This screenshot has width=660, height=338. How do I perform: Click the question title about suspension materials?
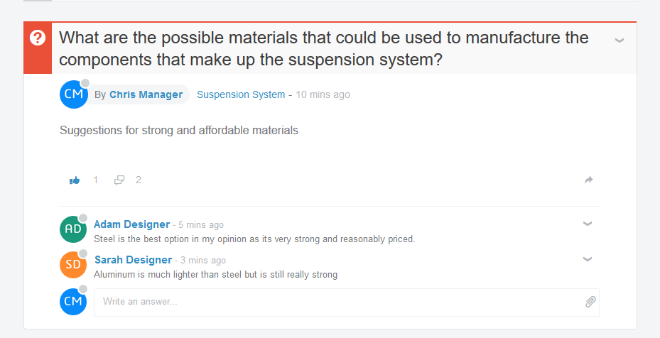click(324, 48)
